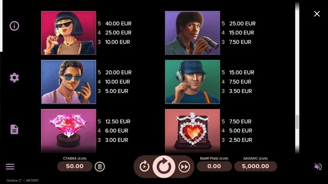Click the autoplay button

click(x=144, y=167)
